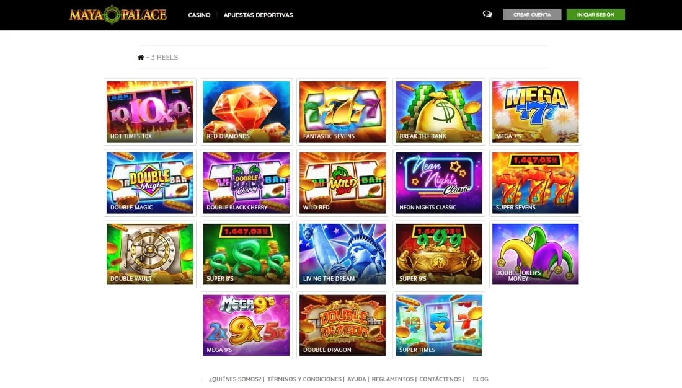Open the Ayuda footer link
The image size is (682, 388).
click(356, 379)
